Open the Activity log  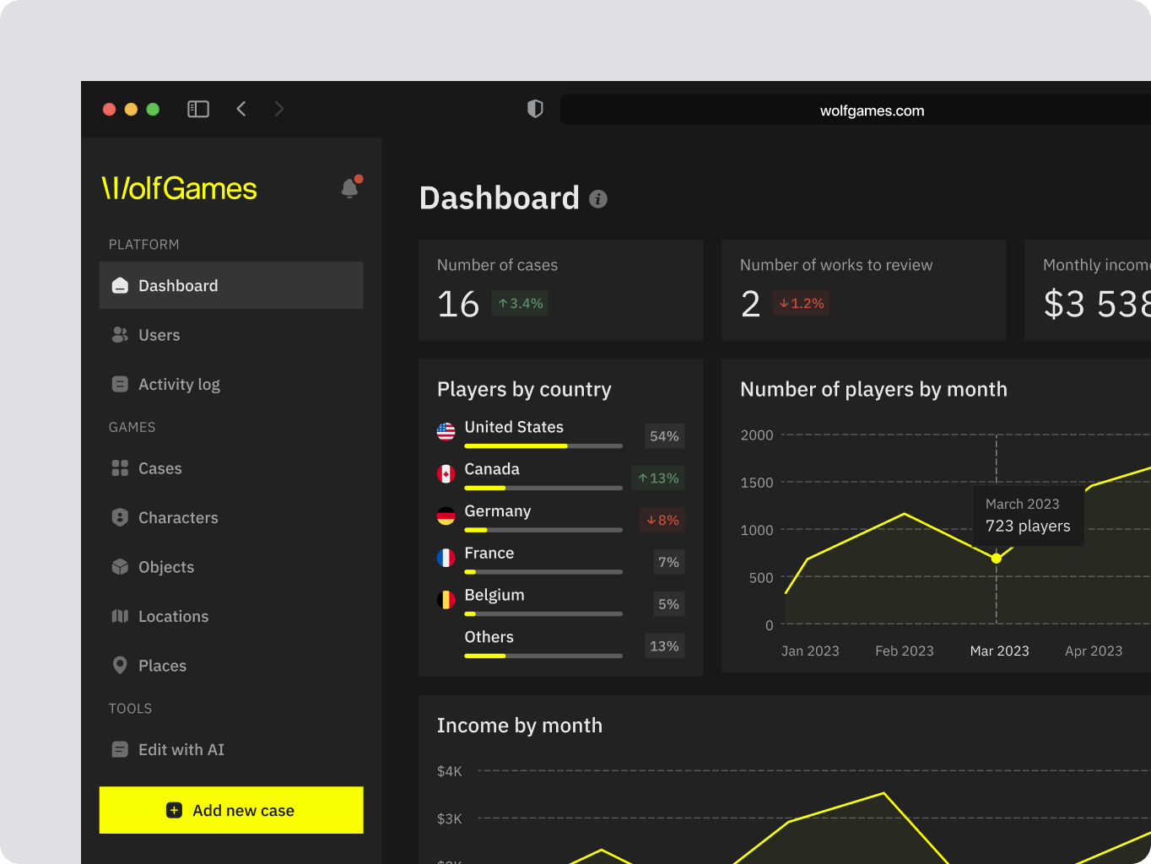120,384
